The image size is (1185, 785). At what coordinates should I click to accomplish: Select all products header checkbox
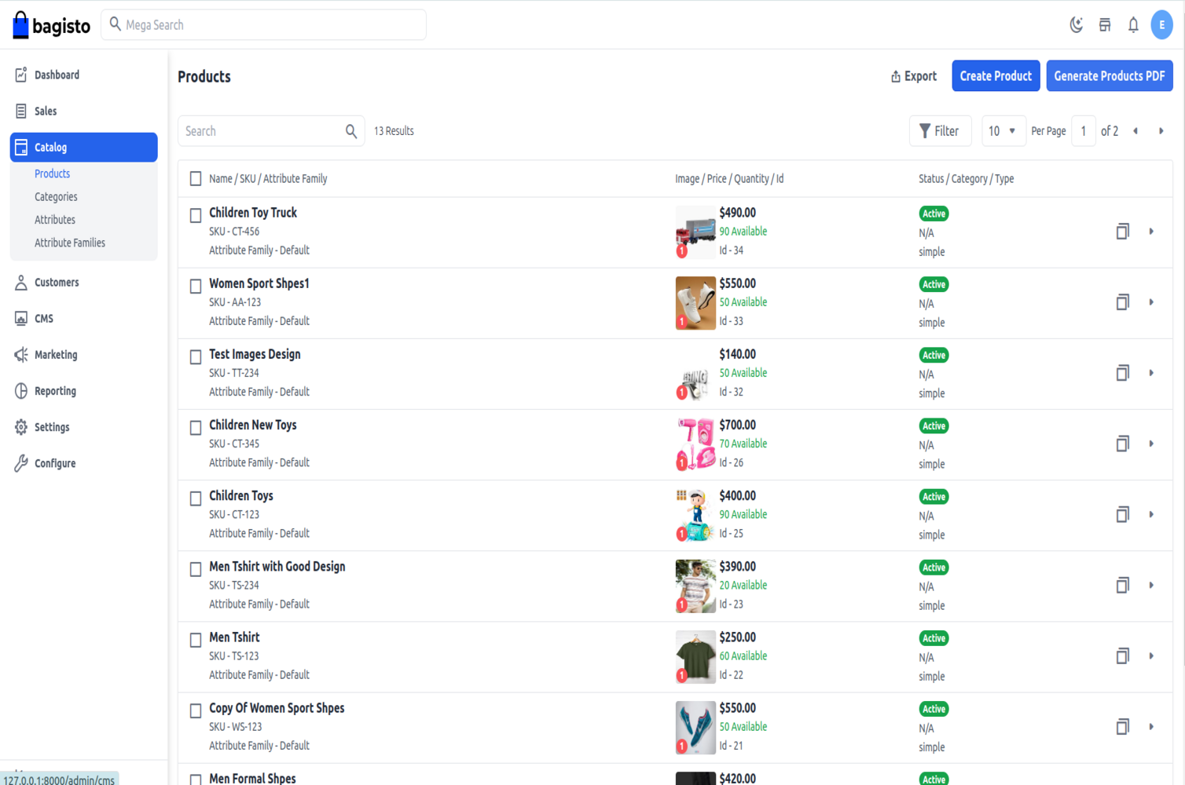(196, 179)
